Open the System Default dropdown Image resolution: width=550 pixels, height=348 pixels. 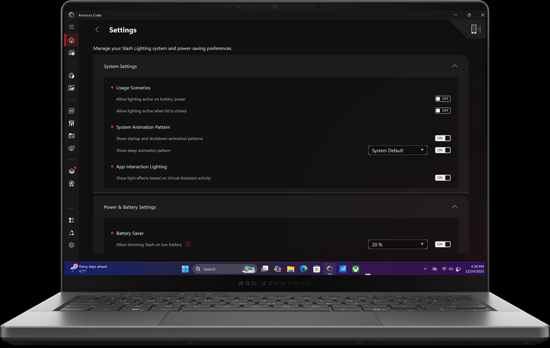pos(398,151)
